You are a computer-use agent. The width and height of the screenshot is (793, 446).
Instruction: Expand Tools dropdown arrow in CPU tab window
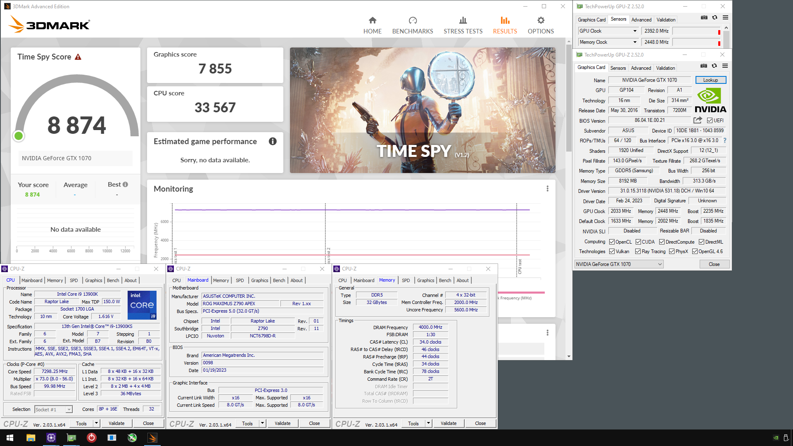96,423
